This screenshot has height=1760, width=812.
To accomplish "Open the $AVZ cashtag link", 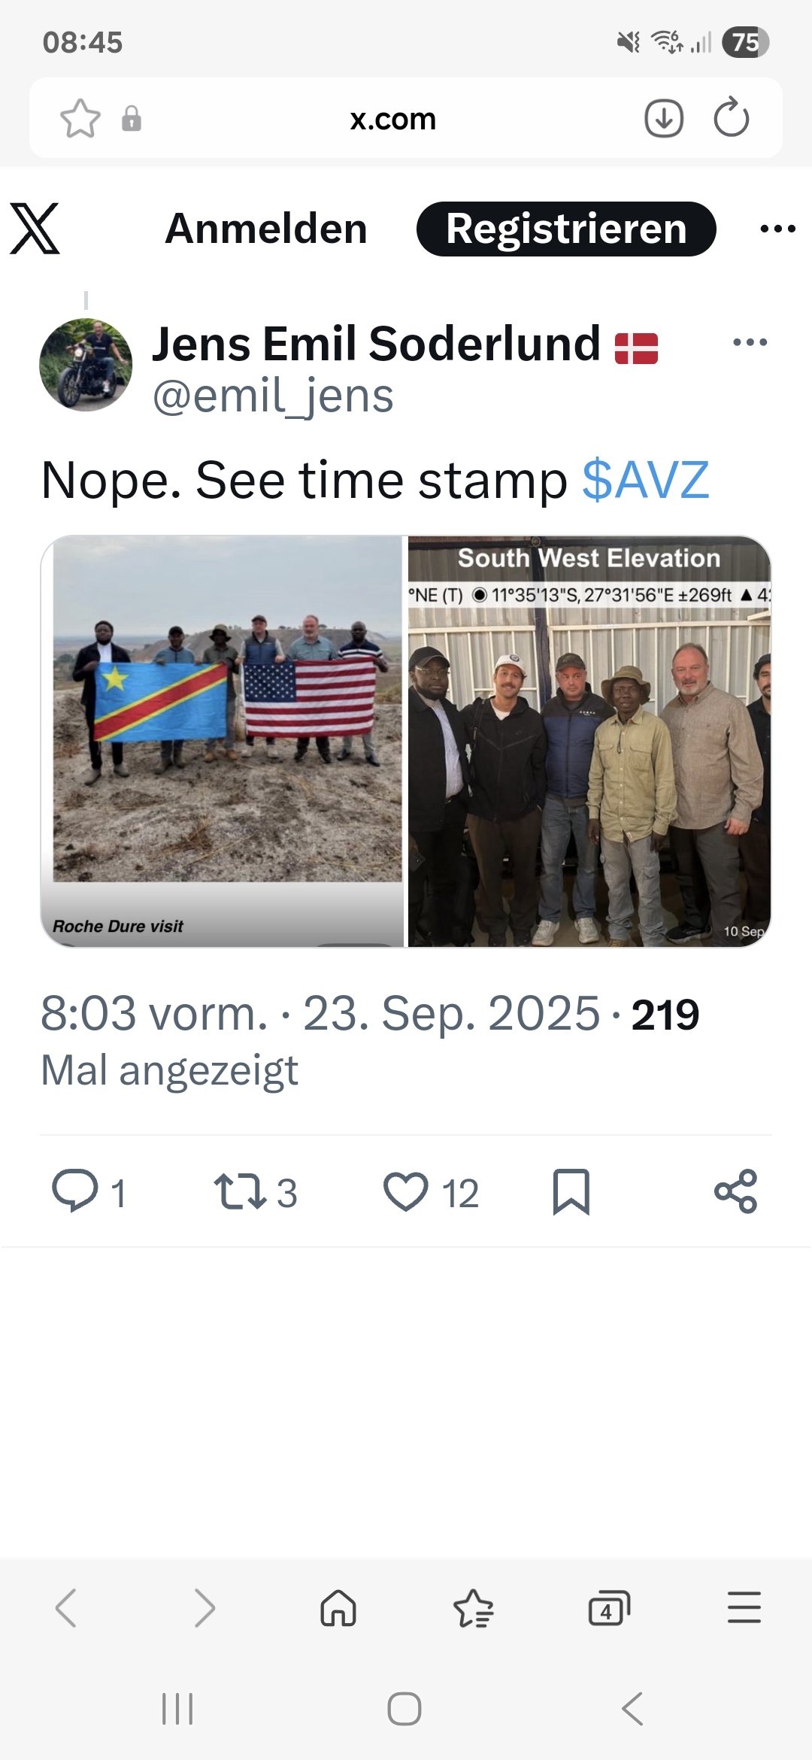I will (x=646, y=480).
